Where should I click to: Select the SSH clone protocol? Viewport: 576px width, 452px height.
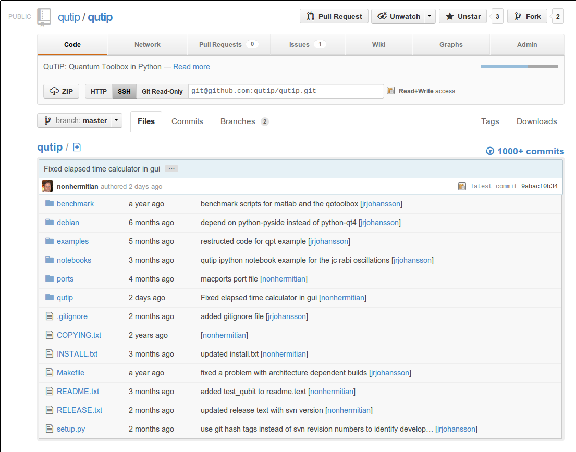pos(124,91)
